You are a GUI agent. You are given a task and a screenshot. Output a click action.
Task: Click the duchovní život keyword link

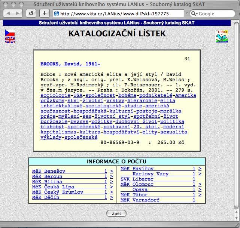click(x=136, y=121)
